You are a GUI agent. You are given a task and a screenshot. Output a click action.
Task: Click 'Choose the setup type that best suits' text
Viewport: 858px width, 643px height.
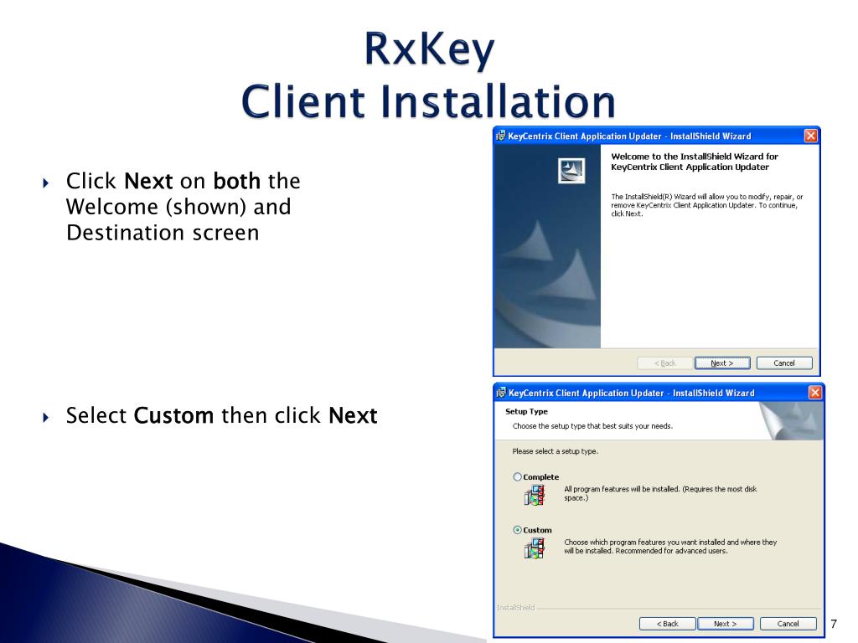[592, 426]
